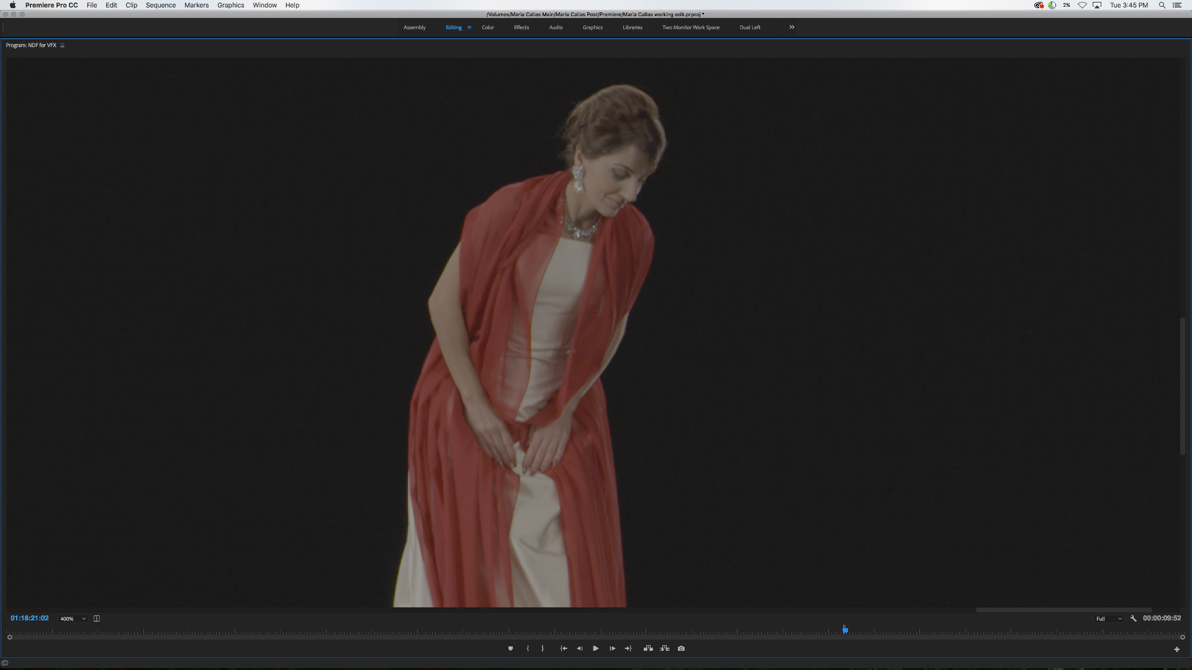Export frame with the camera icon

pos(681,648)
